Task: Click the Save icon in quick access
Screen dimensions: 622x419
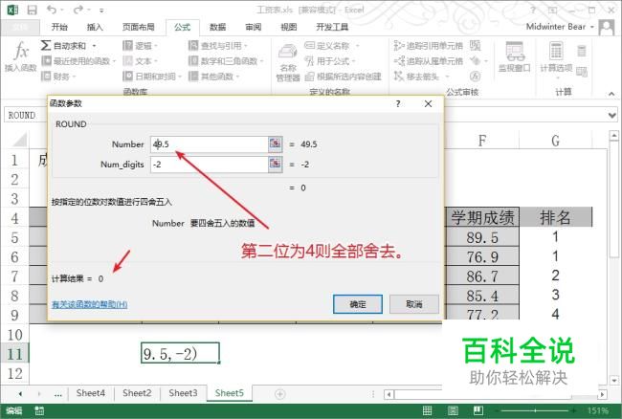Action: (x=32, y=10)
